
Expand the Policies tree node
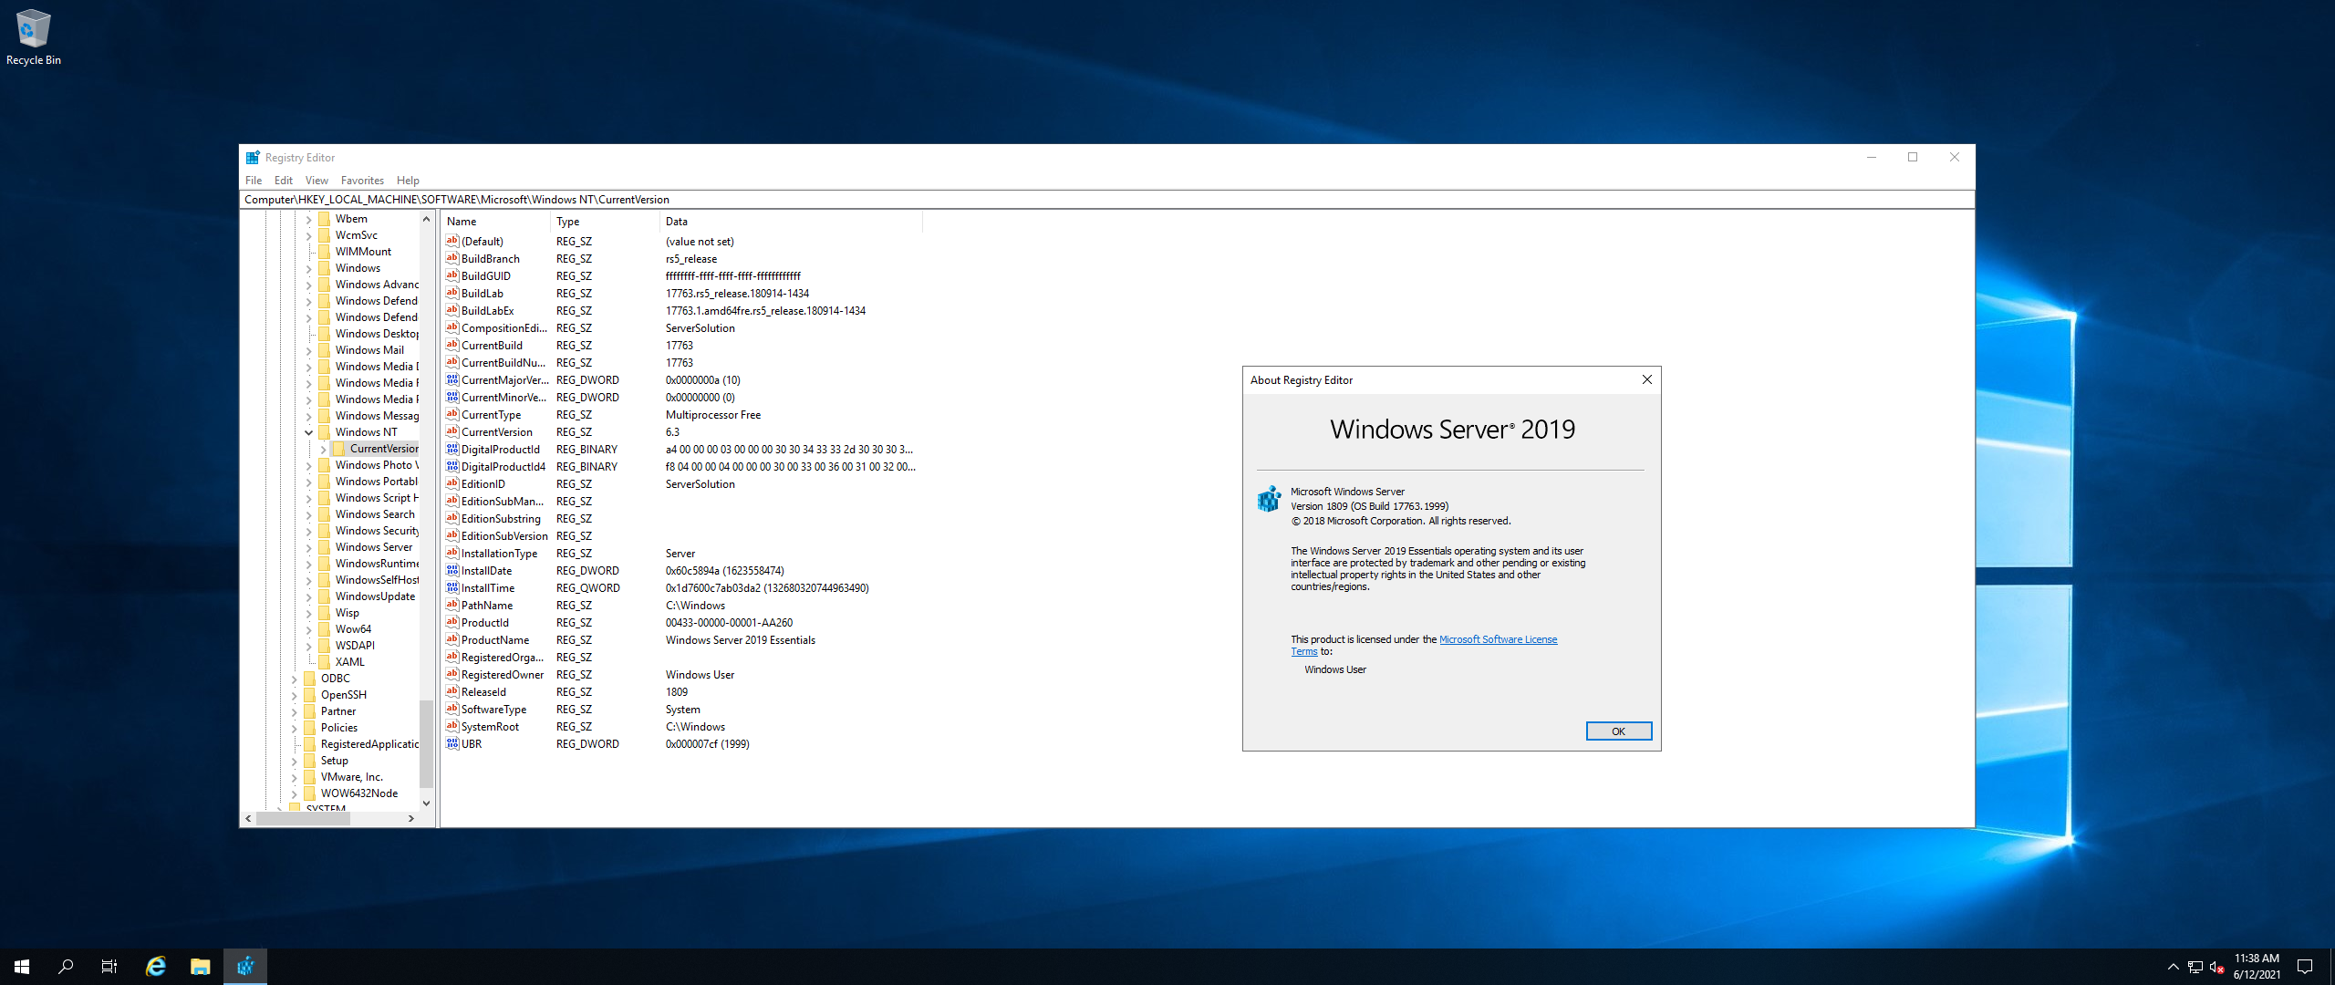tap(294, 728)
